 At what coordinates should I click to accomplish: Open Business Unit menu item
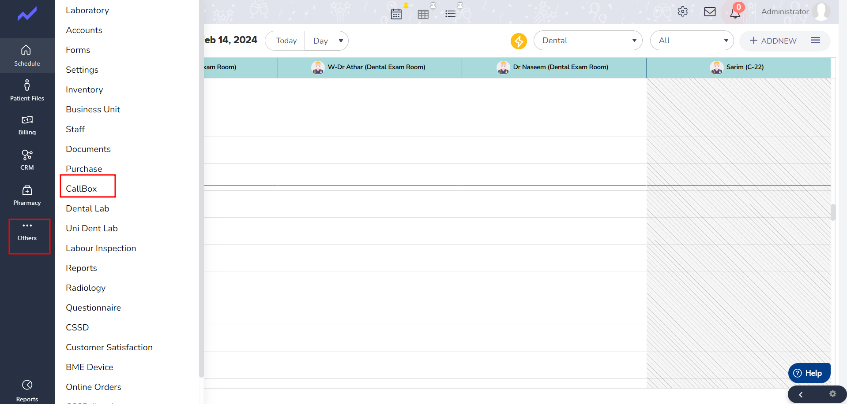point(93,109)
